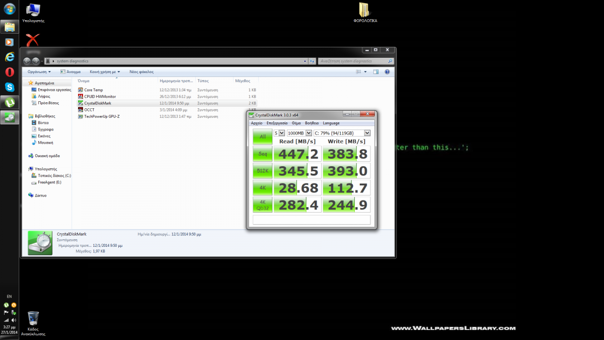This screenshot has width=604, height=340.
Task: Click the volume icon in system tray
Action: [x=13, y=320]
